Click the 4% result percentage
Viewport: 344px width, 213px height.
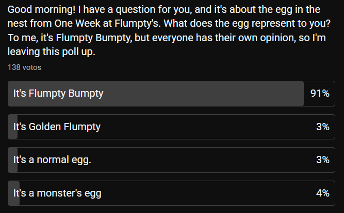click(323, 193)
